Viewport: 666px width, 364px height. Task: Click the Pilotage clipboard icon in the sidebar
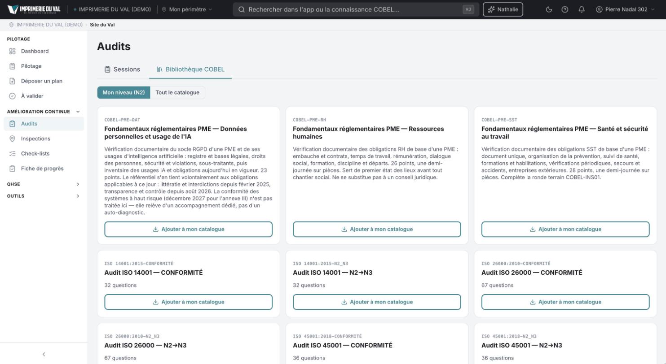(x=13, y=66)
